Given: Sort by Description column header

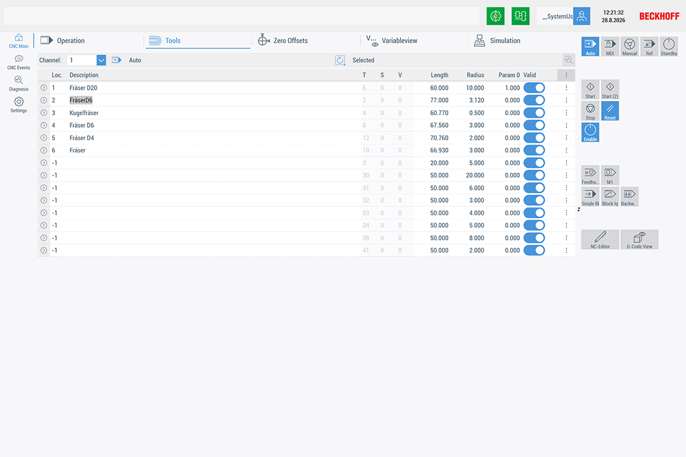Looking at the screenshot, I should pos(84,75).
